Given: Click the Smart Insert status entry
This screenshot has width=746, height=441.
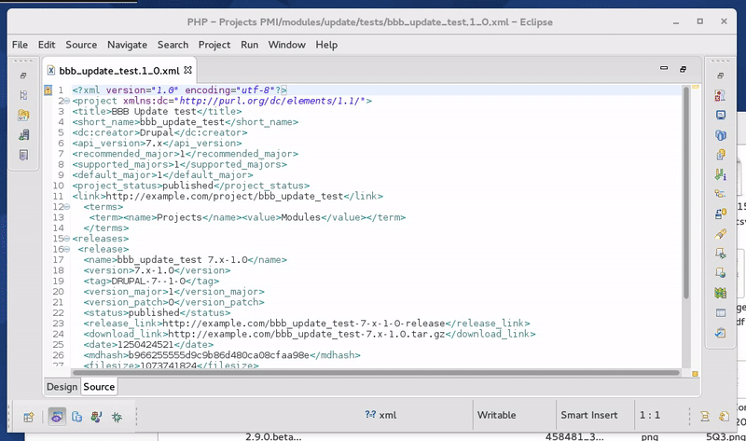Looking at the screenshot, I should pos(589,415).
